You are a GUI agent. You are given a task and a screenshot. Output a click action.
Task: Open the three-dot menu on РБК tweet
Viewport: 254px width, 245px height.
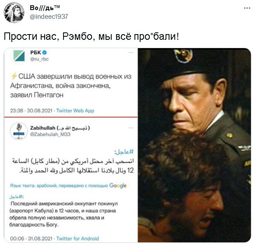pyautogui.click(x=131, y=52)
